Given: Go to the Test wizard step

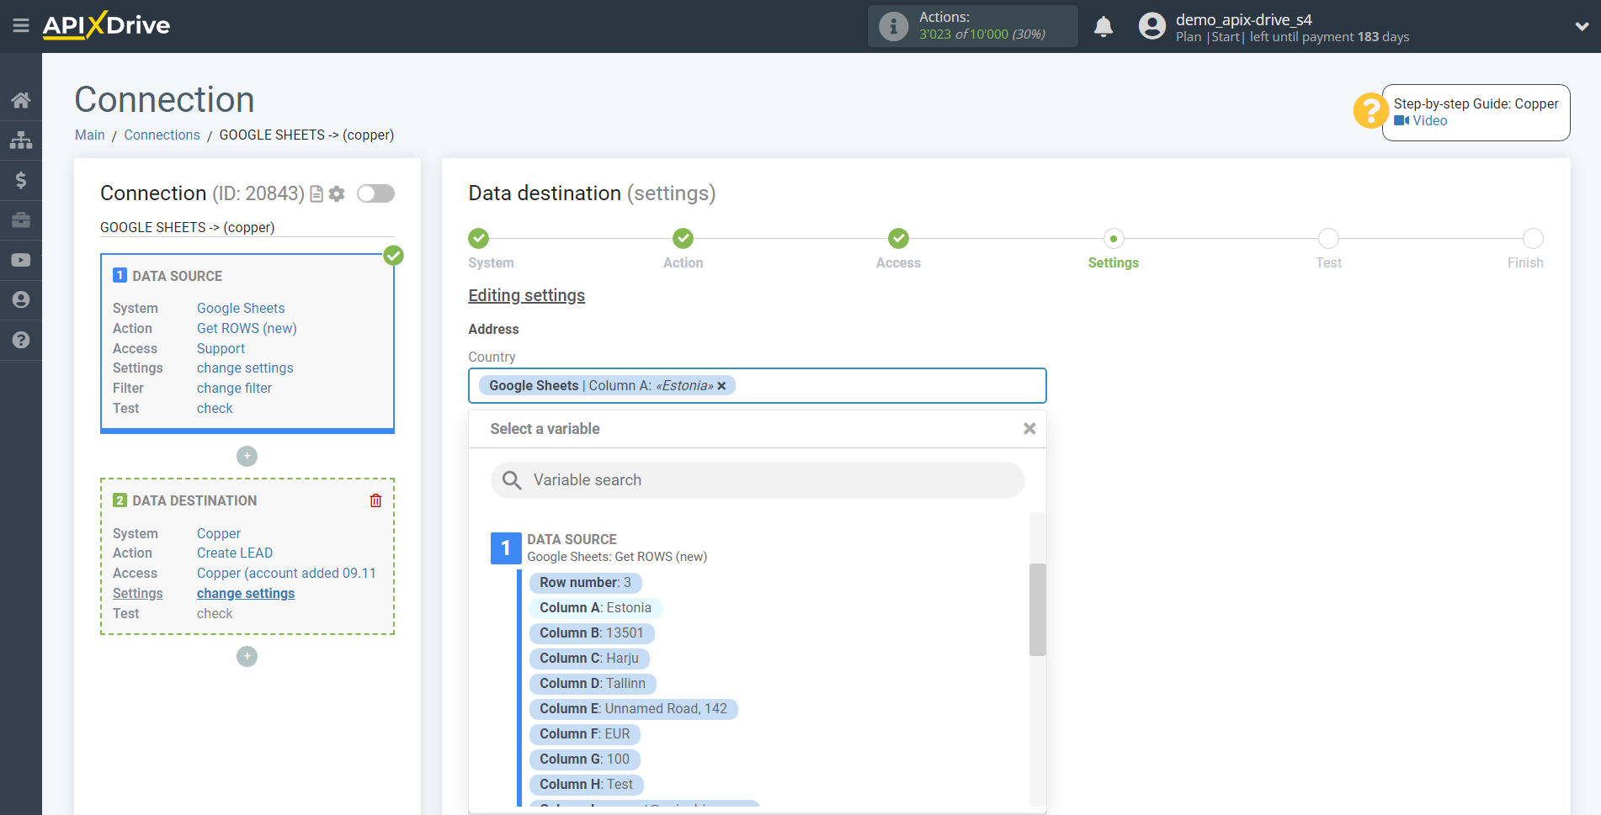Looking at the screenshot, I should (x=1328, y=239).
